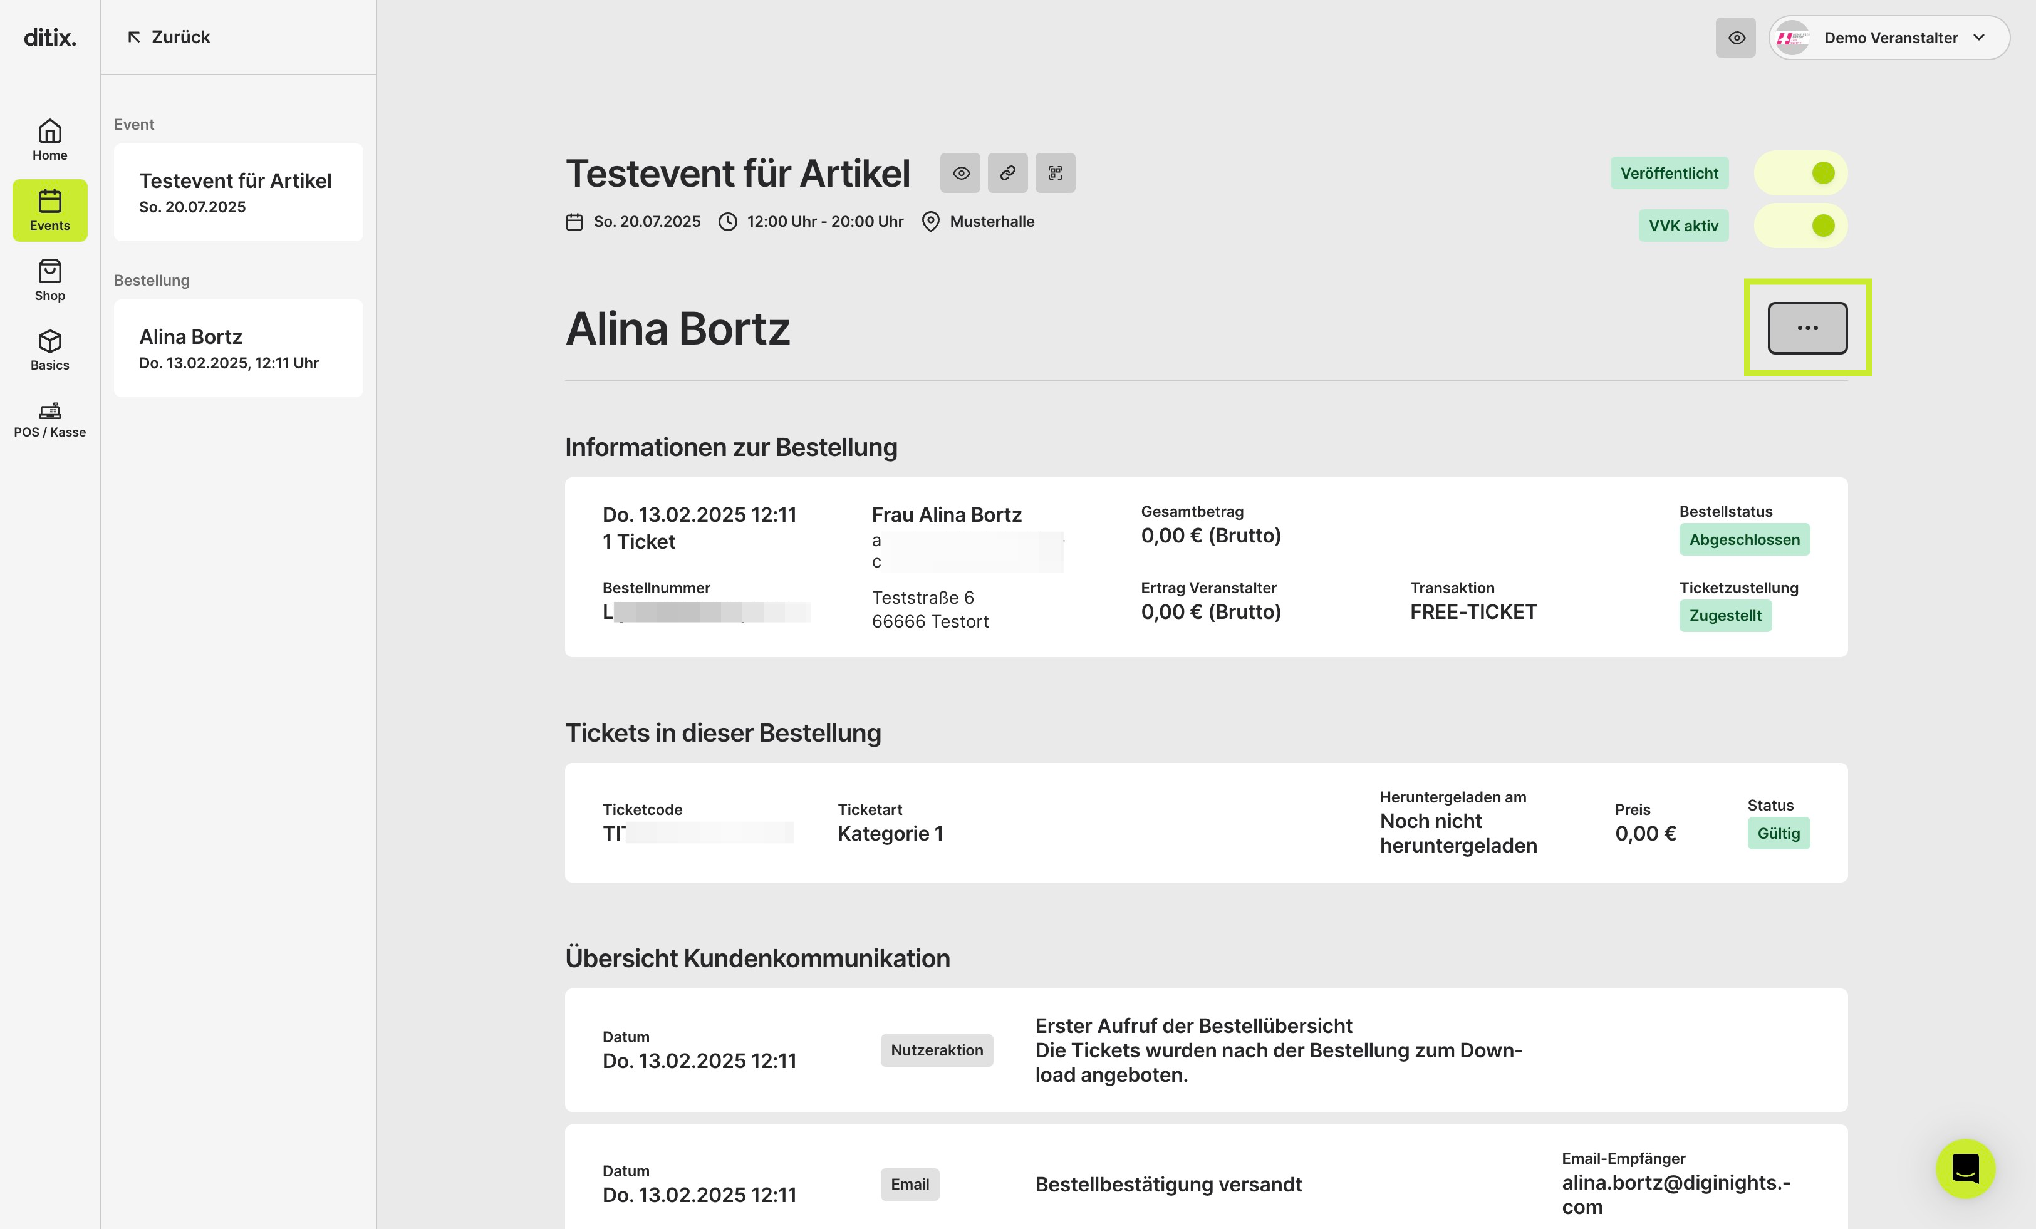2036x1229 pixels.
Task: Open the chat support bubble
Action: click(1965, 1168)
